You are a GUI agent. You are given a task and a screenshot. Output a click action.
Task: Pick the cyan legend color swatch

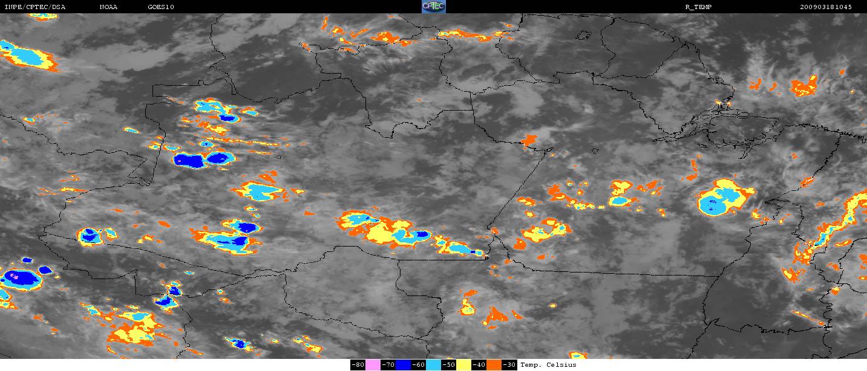(433, 365)
